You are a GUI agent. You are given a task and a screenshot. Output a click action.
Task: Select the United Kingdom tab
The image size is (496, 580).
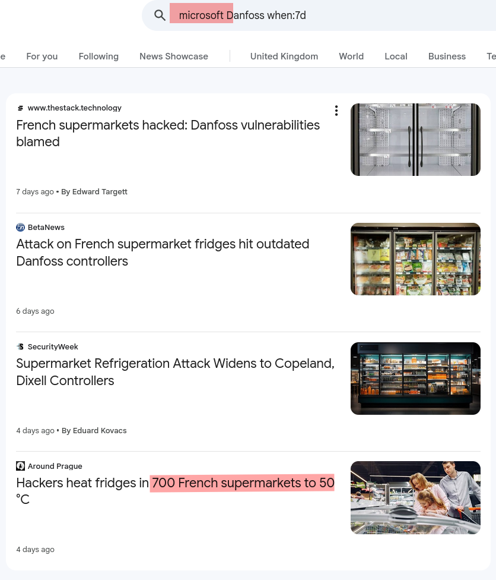[284, 56]
